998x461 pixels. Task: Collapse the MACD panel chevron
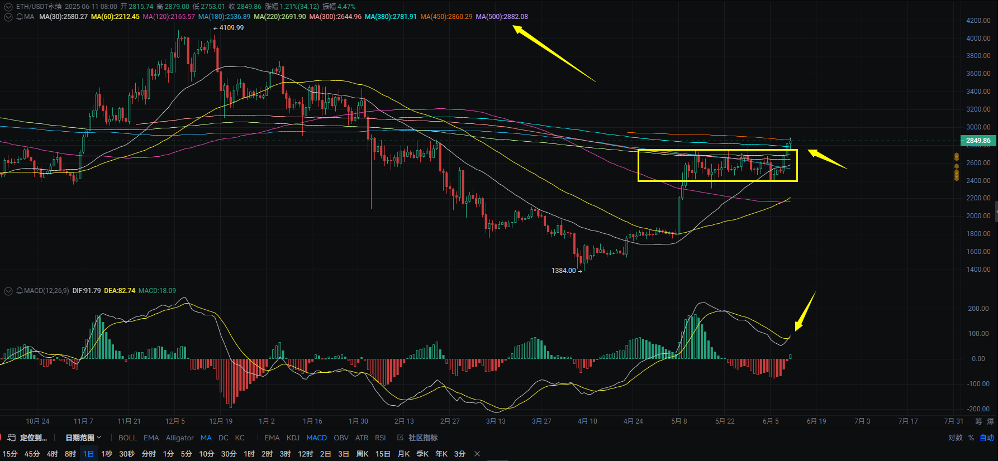pos(8,291)
